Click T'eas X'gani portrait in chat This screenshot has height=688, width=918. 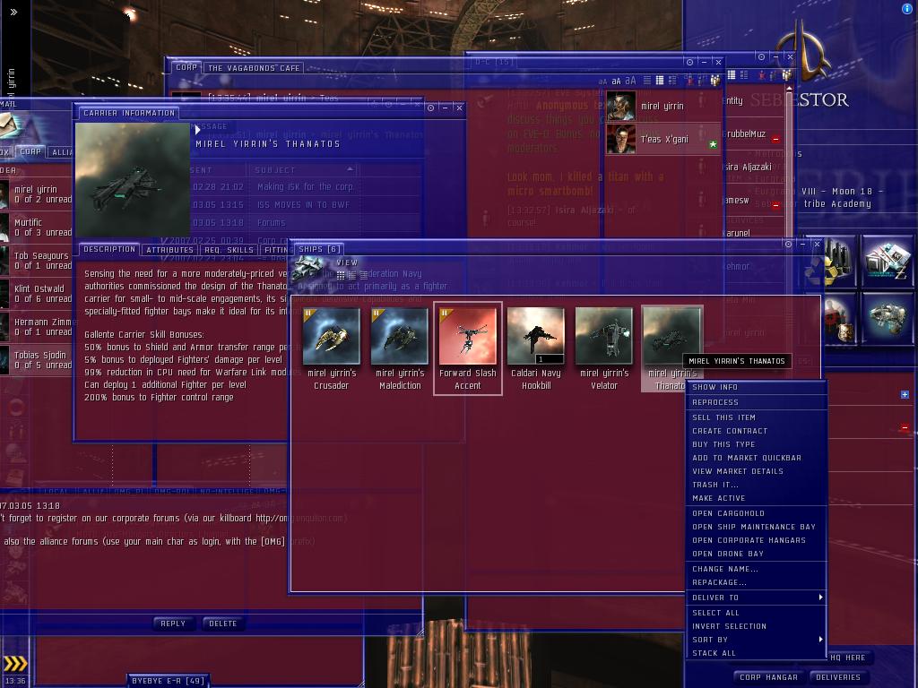point(620,139)
